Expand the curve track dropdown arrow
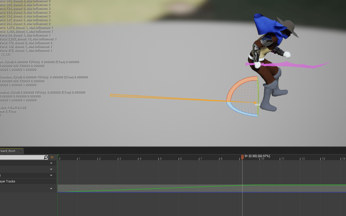346x216 pixels. [x=51, y=189]
